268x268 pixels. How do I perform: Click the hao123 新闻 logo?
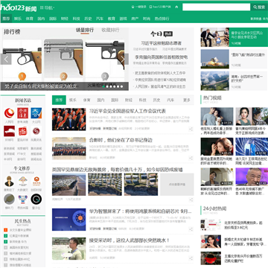click(x=19, y=7)
